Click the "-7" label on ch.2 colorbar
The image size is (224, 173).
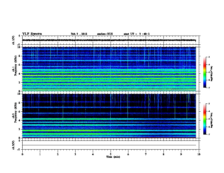(x=209, y=135)
